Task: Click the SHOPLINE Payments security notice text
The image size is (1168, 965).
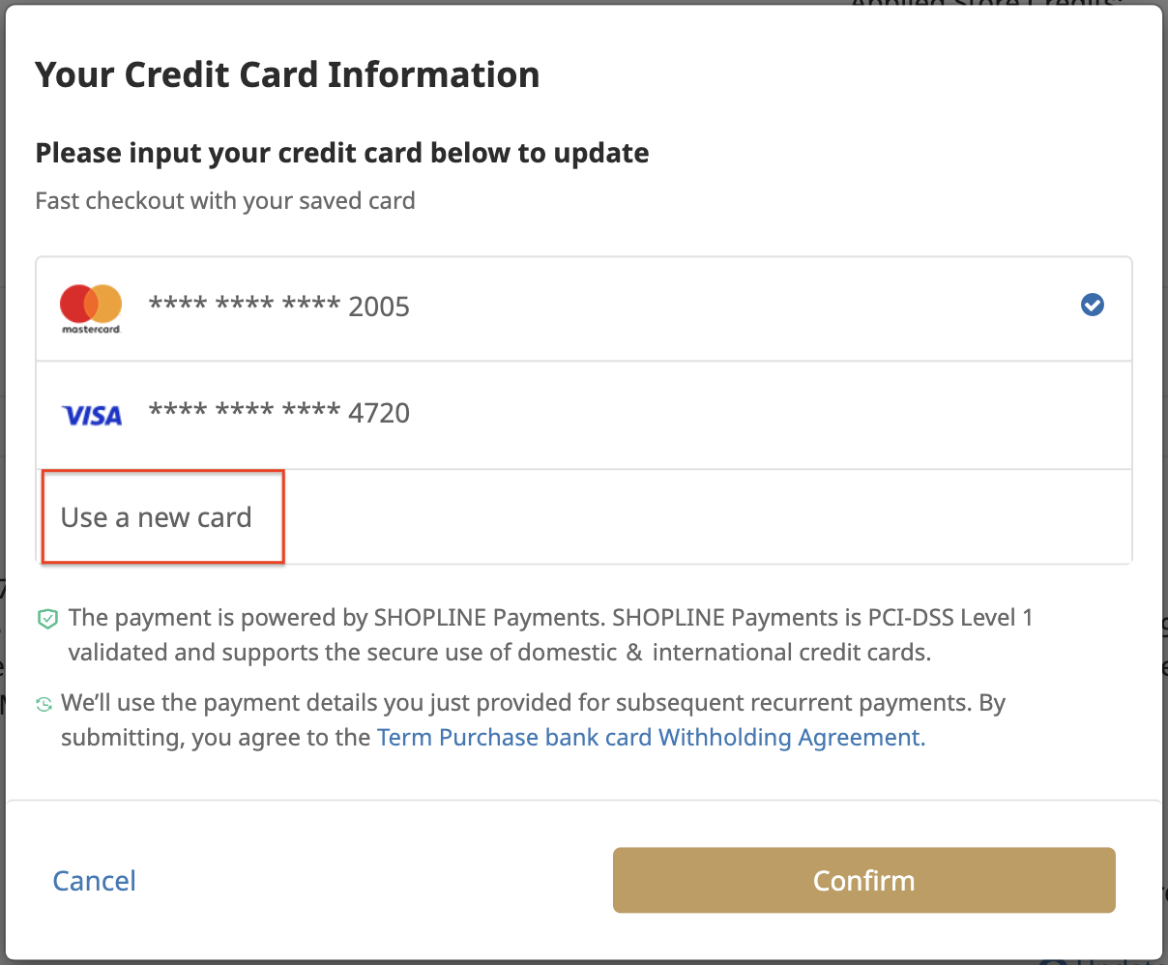Action: (550, 634)
